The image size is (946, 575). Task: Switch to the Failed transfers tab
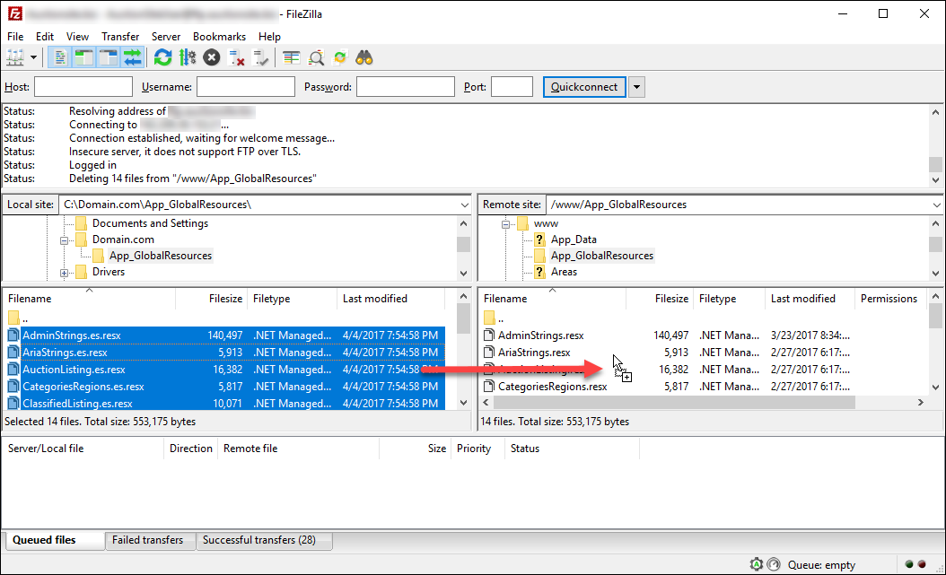148,540
